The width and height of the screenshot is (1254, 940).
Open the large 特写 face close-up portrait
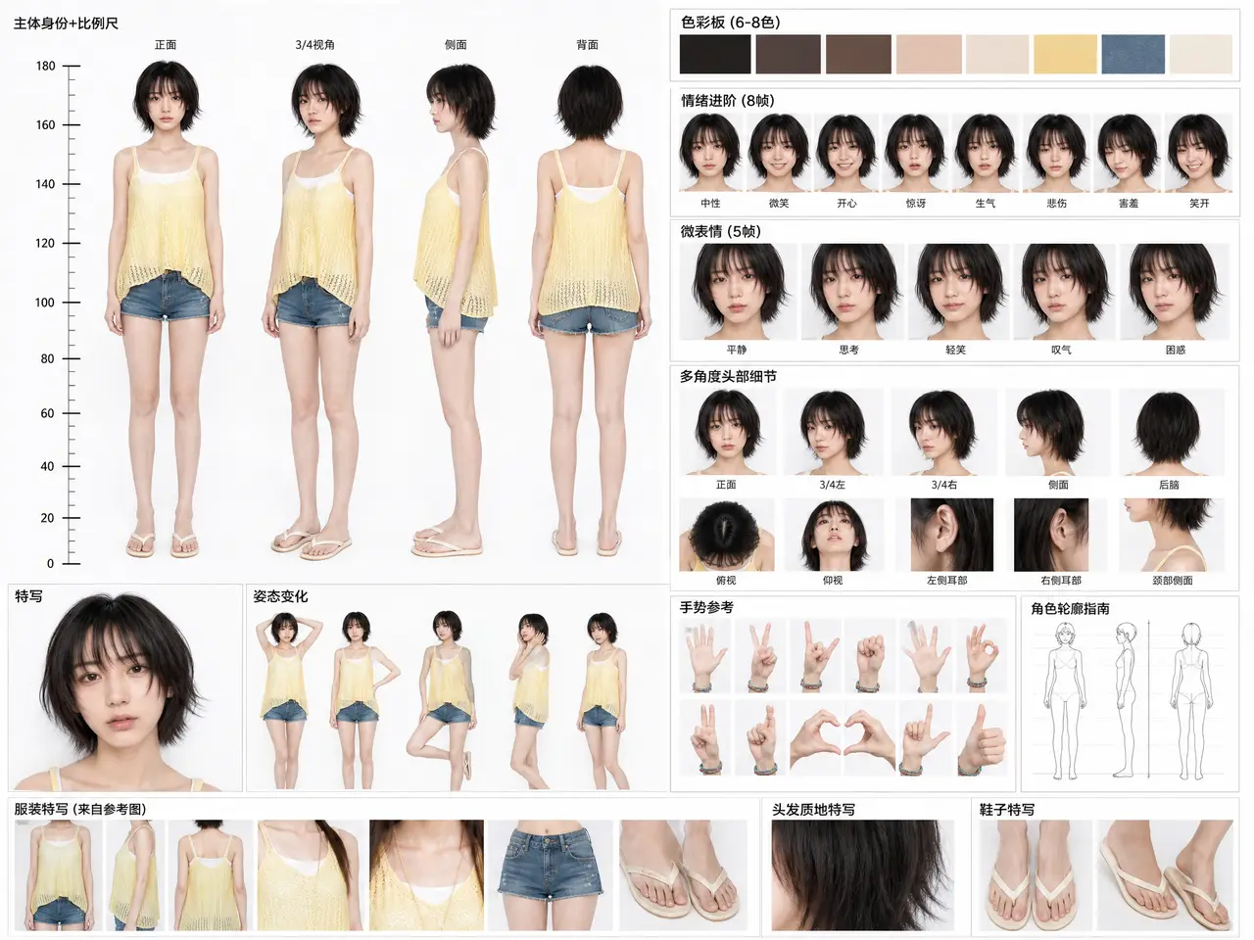tap(124, 690)
